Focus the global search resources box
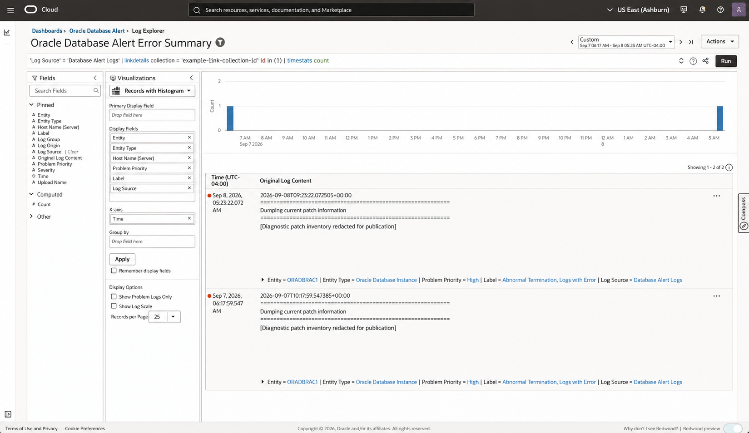The image size is (749, 433). pyautogui.click(x=332, y=10)
